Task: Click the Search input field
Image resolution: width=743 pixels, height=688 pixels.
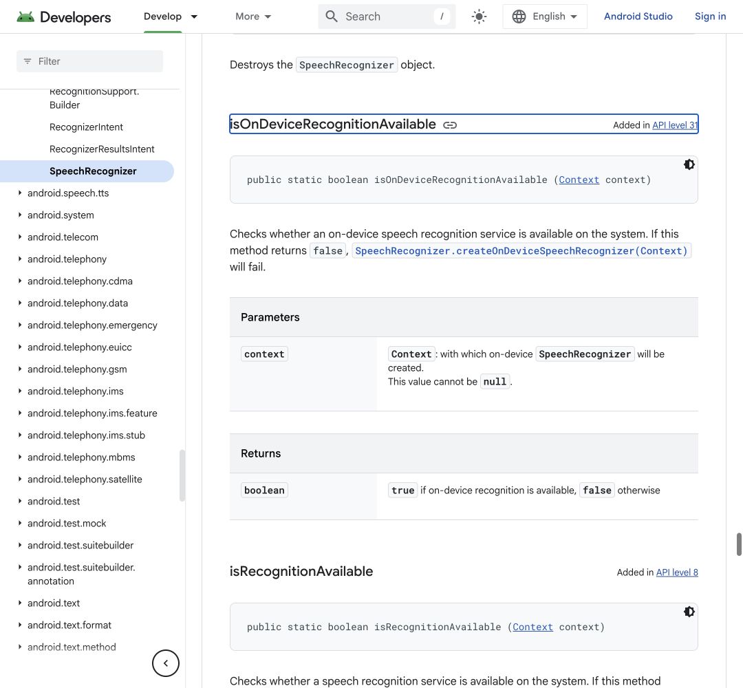Action: pyautogui.click(x=387, y=17)
